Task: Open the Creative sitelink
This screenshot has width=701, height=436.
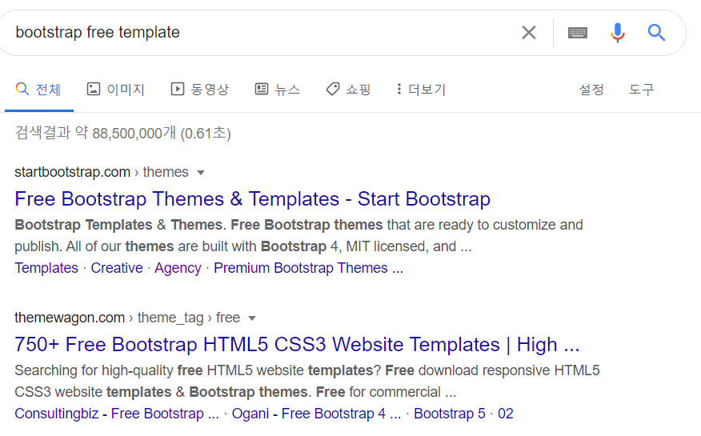Action: tap(117, 268)
